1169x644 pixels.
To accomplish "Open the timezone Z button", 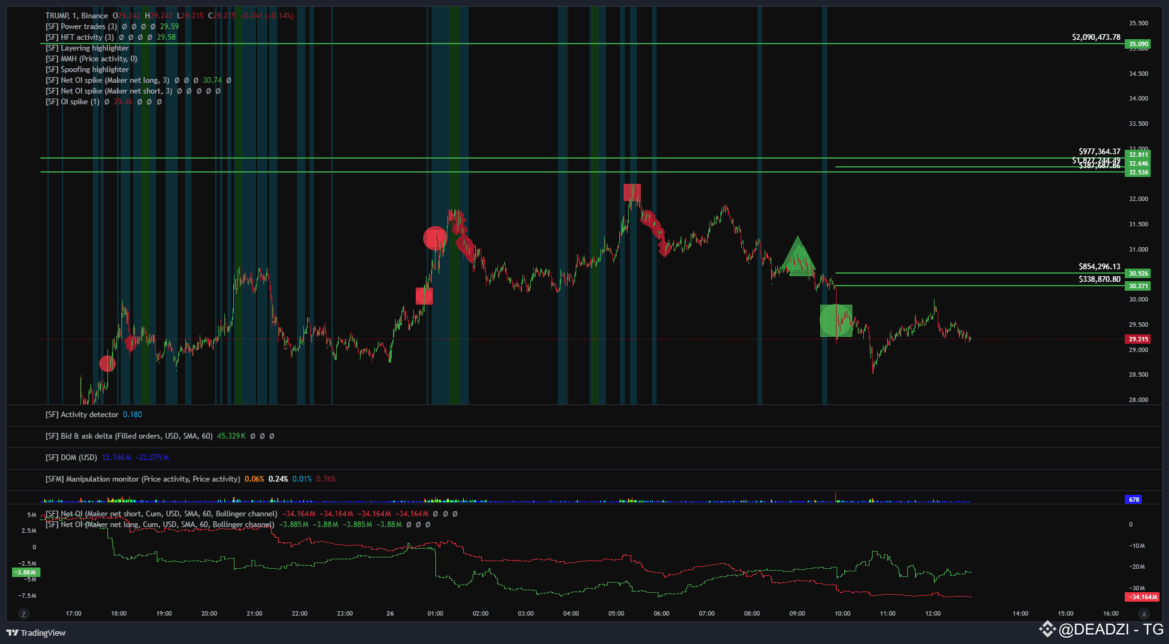I will pos(23,614).
